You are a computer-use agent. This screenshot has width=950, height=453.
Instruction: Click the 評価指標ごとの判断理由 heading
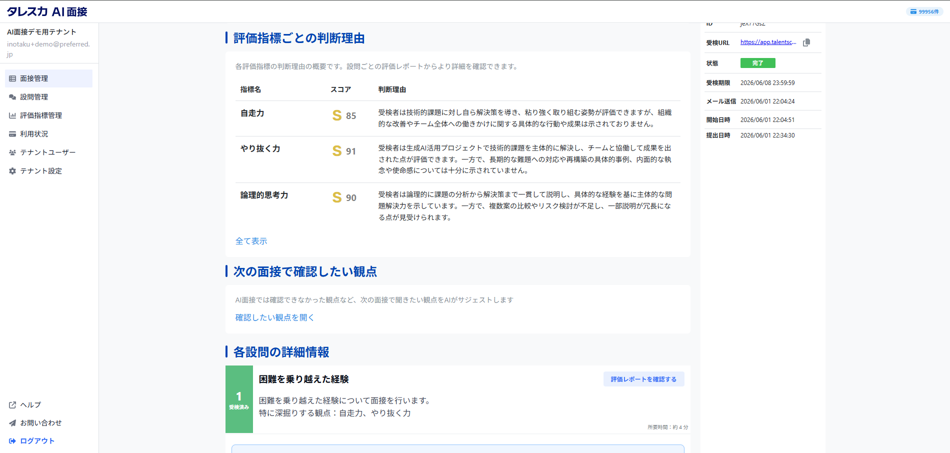tap(299, 38)
